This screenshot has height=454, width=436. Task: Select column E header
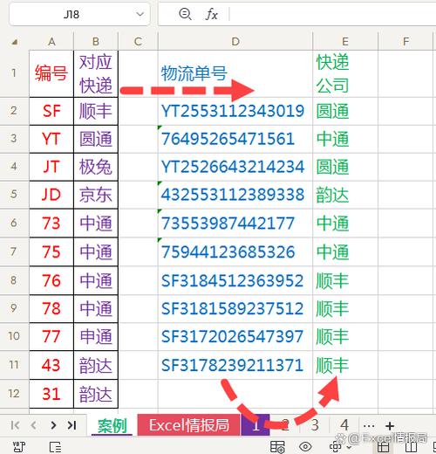(x=345, y=42)
